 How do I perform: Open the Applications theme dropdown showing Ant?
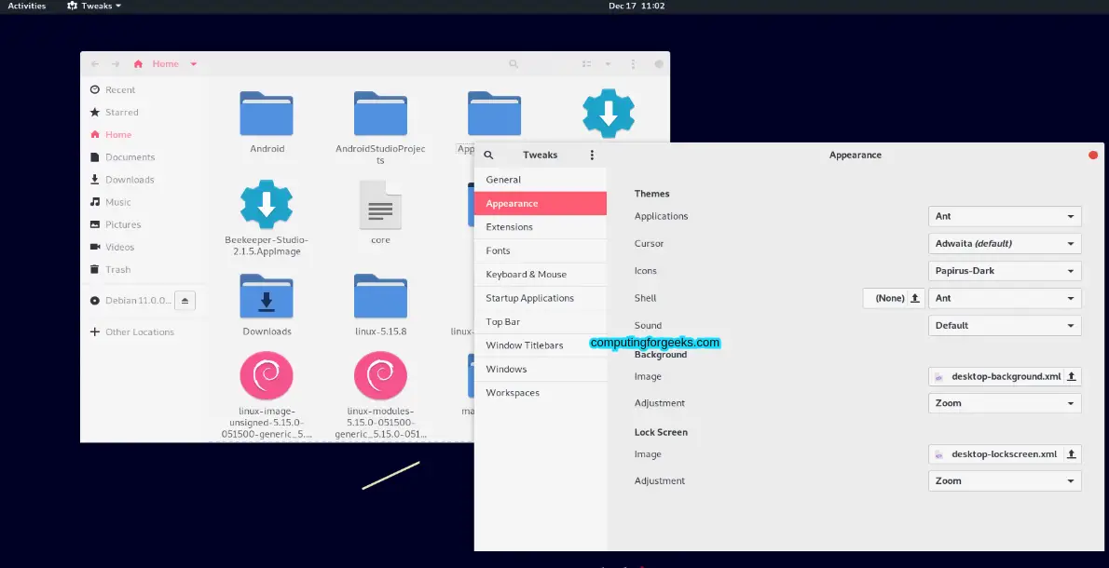point(1004,216)
